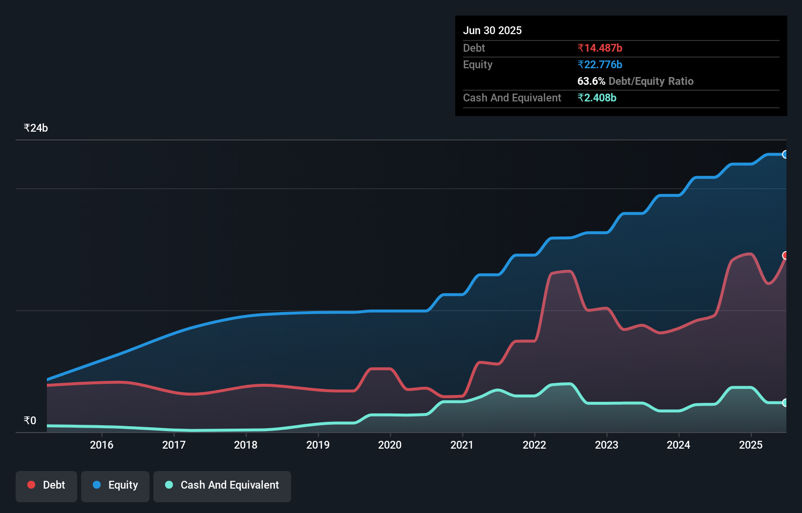Select the teal Cash endpoint marker on the chart
Image resolution: width=802 pixels, height=513 pixels.
(x=786, y=403)
